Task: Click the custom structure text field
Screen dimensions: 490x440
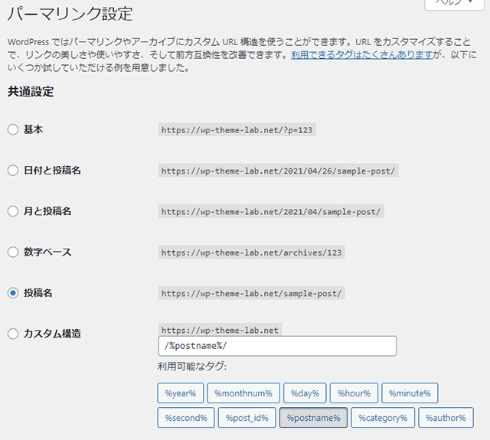Action: [277, 346]
